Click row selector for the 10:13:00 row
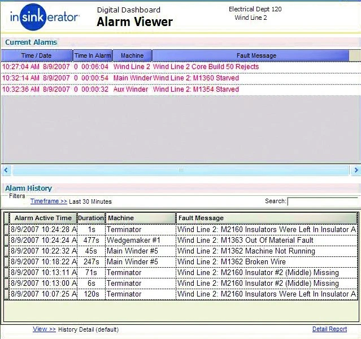The width and height of the screenshot is (361, 339). tap(7, 284)
